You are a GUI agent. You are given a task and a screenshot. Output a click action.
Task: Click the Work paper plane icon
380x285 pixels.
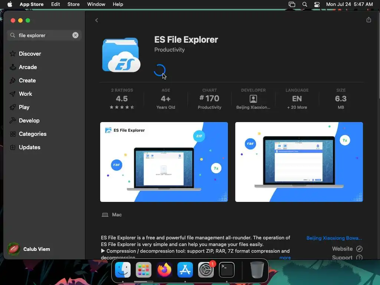point(13,94)
